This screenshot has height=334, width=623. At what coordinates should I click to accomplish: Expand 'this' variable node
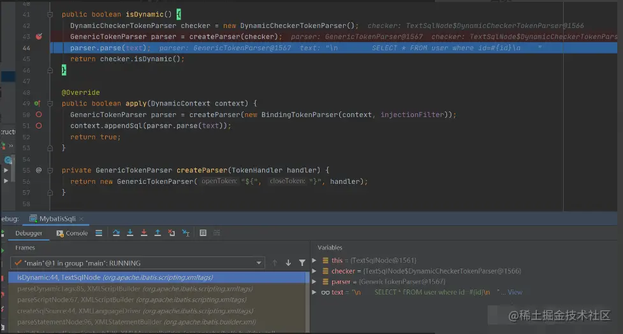tap(314, 260)
